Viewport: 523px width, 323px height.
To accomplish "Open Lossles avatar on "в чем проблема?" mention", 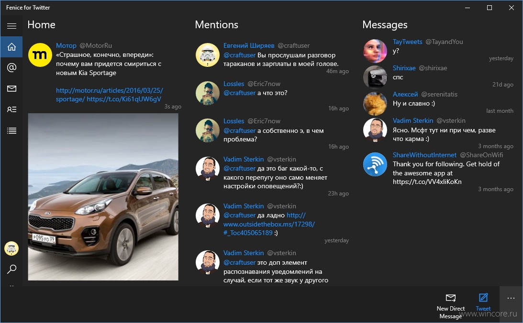I will click(x=208, y=130).
